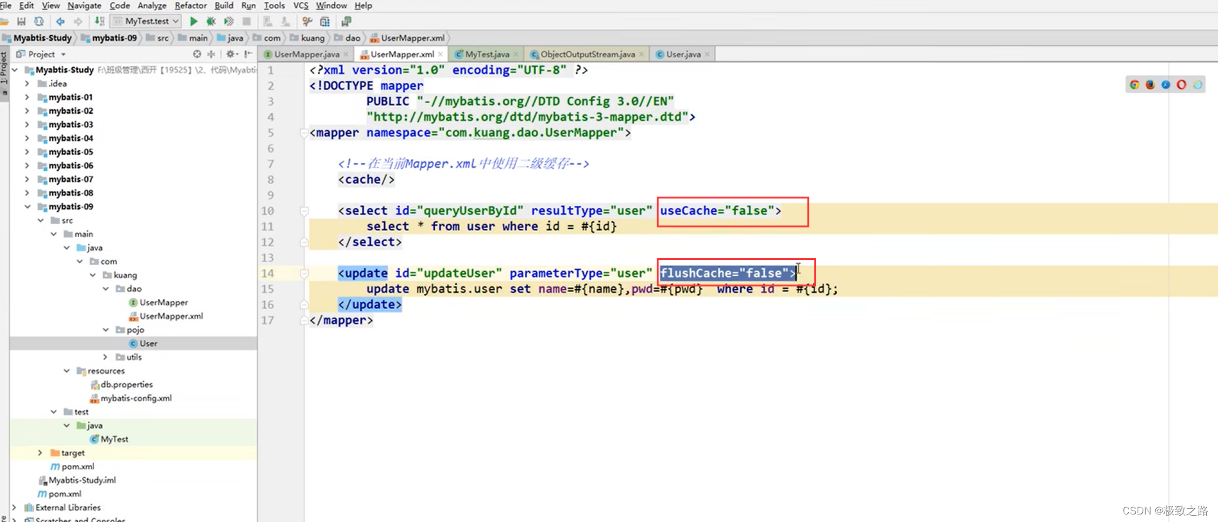The width and height of the screenshot is (1218, 522).
Task: Open the Project Structure toolbar icon
Action: (325, 21)
